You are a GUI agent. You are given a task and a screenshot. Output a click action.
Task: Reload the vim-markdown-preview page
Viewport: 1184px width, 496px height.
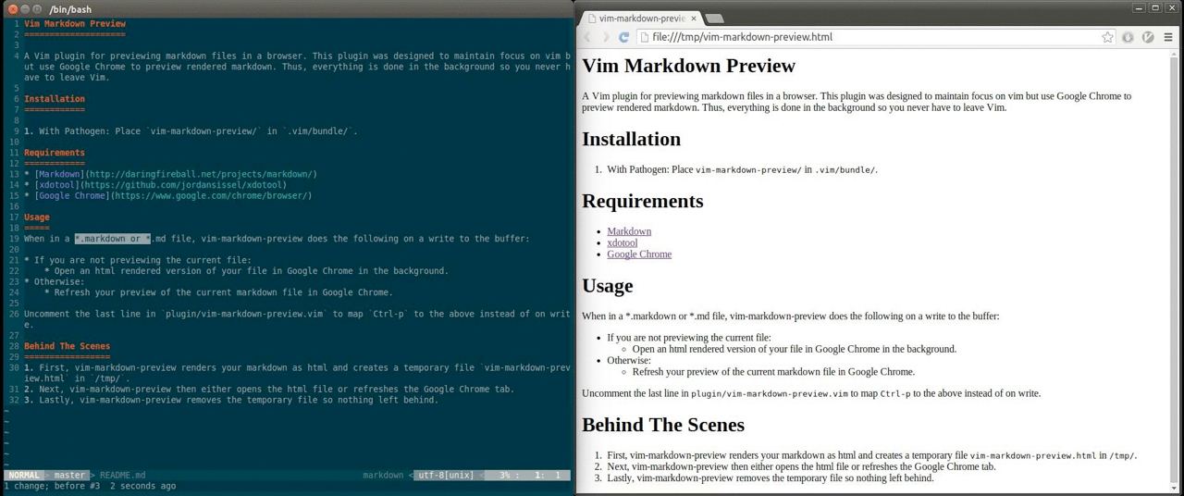pos(624,37)
